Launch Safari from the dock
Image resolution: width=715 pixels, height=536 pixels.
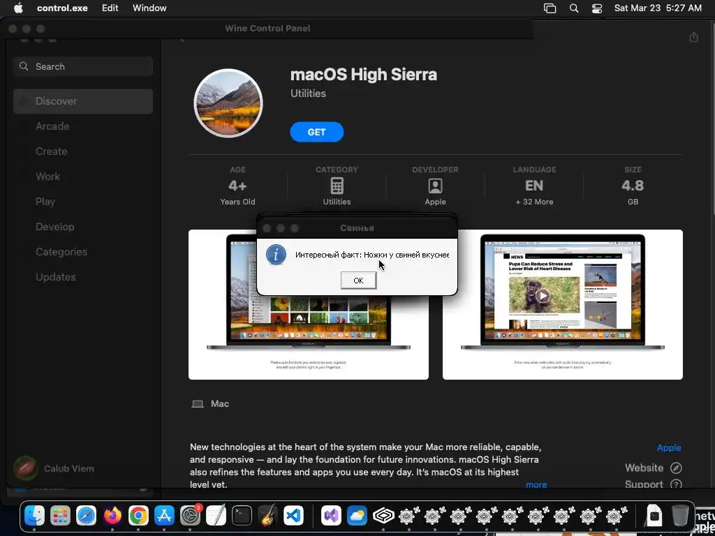pos(86,516)
